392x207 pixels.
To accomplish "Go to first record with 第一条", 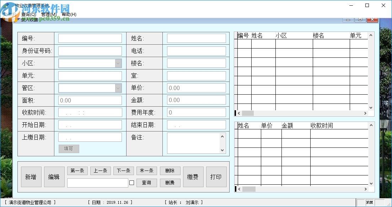I will click(x=77, y=171).
